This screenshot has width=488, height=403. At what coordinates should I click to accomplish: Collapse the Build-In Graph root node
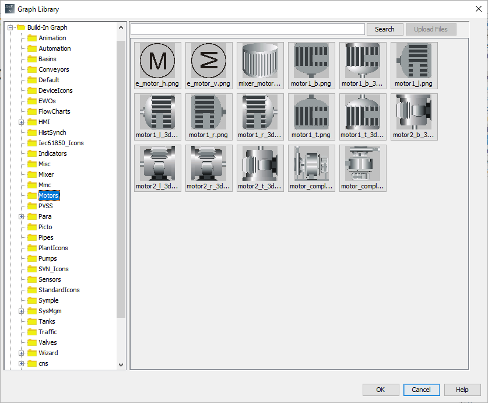coord(10,27)
